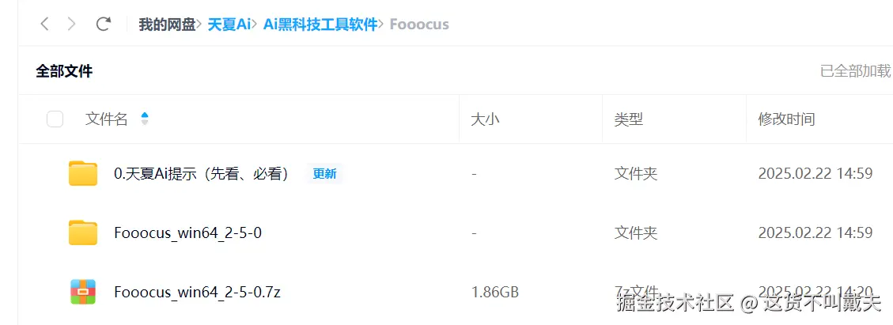Sort by 修改时间 column header
This screenshot has width=893, height=325.
pyautogui.click(x=786, y=119)
